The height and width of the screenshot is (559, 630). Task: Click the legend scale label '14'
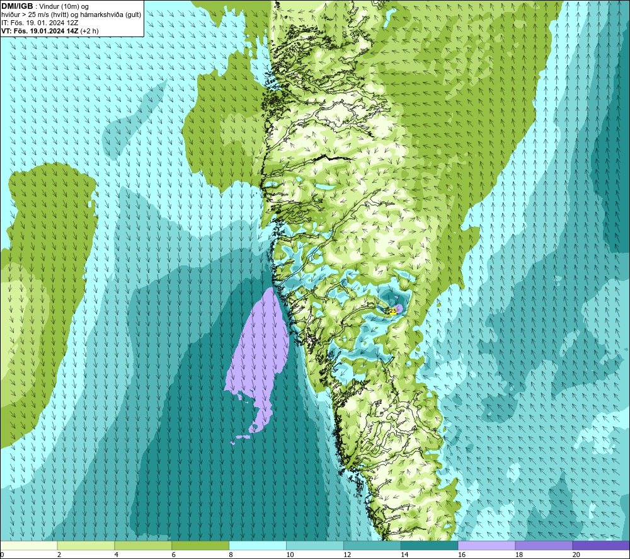[404, 555]
